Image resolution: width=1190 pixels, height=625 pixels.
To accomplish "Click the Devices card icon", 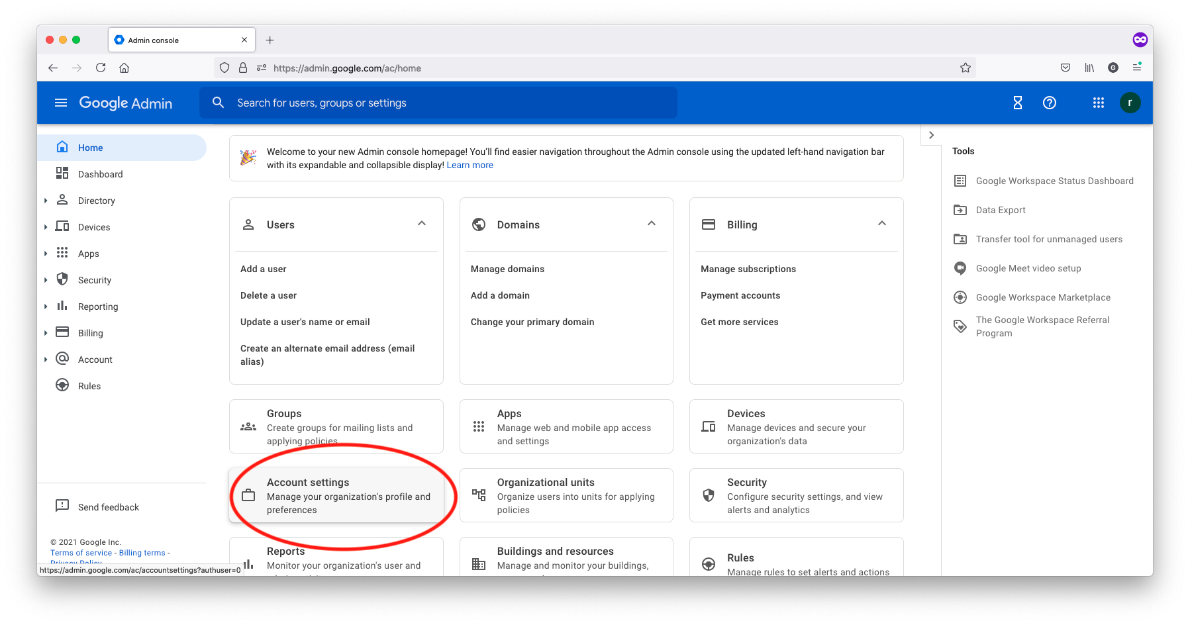I will point(709,427).
